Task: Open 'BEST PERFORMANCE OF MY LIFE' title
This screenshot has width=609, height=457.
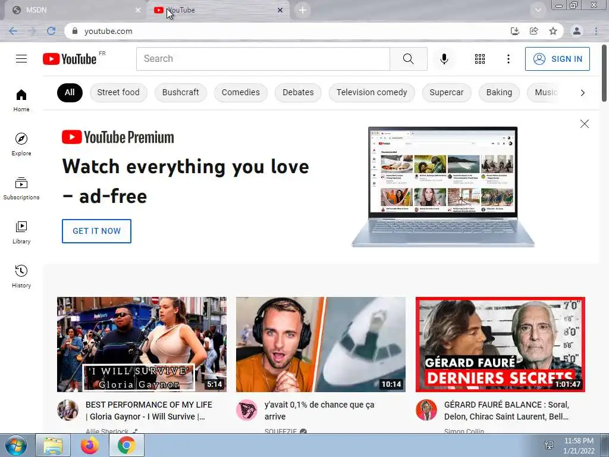Action: point(149,411)
